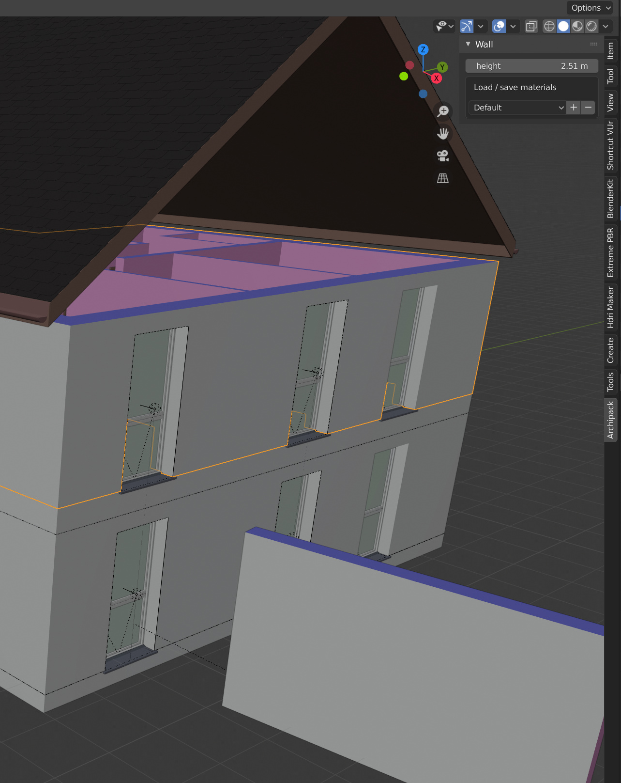
Task: Open the Extreme PBR sidebar tab
Action: click(x=611, y=252)
